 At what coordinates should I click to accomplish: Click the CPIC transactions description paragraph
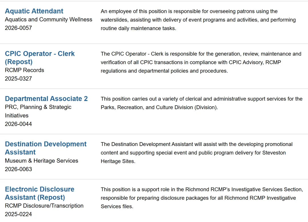pyautogui.click(x=201, y=62)
